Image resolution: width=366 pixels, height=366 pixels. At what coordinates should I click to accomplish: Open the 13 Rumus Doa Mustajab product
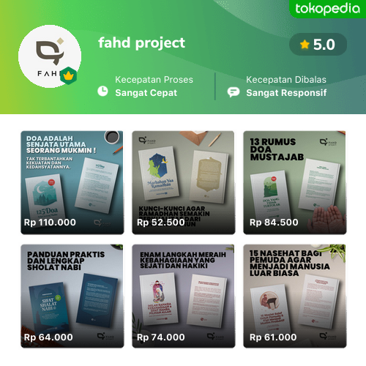(x=295, y=182)
